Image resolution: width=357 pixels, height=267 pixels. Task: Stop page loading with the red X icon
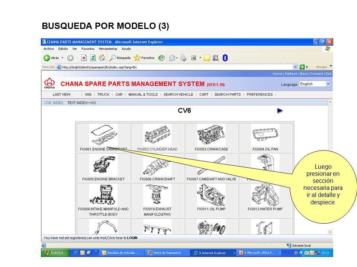(x=84, y=58)
